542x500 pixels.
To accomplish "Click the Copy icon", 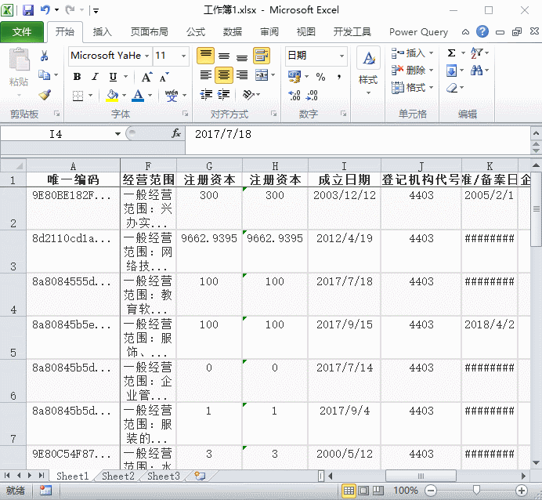I will 44,74.
